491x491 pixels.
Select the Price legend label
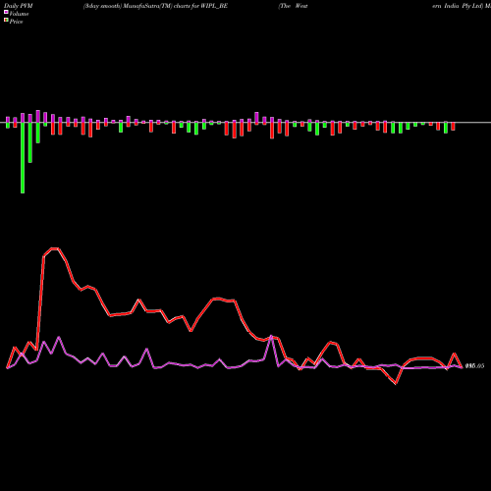pos(16,22)
